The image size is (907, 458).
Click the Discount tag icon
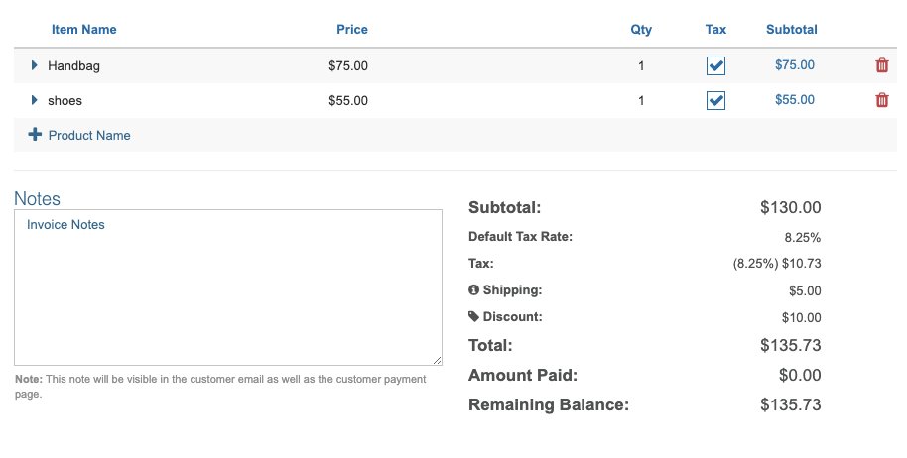tap(474, 317)
